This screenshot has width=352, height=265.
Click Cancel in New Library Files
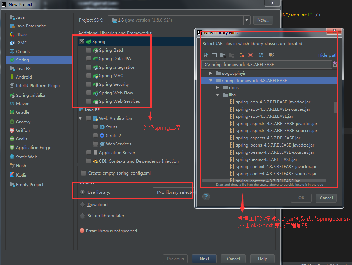pos(326,198)
